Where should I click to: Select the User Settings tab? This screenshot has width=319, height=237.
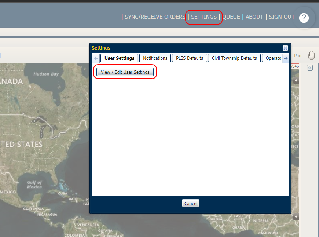pyautogui.click(x=119, y=58)
